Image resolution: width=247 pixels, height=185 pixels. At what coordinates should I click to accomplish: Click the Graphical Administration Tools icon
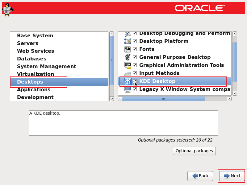tap(128, 65)
